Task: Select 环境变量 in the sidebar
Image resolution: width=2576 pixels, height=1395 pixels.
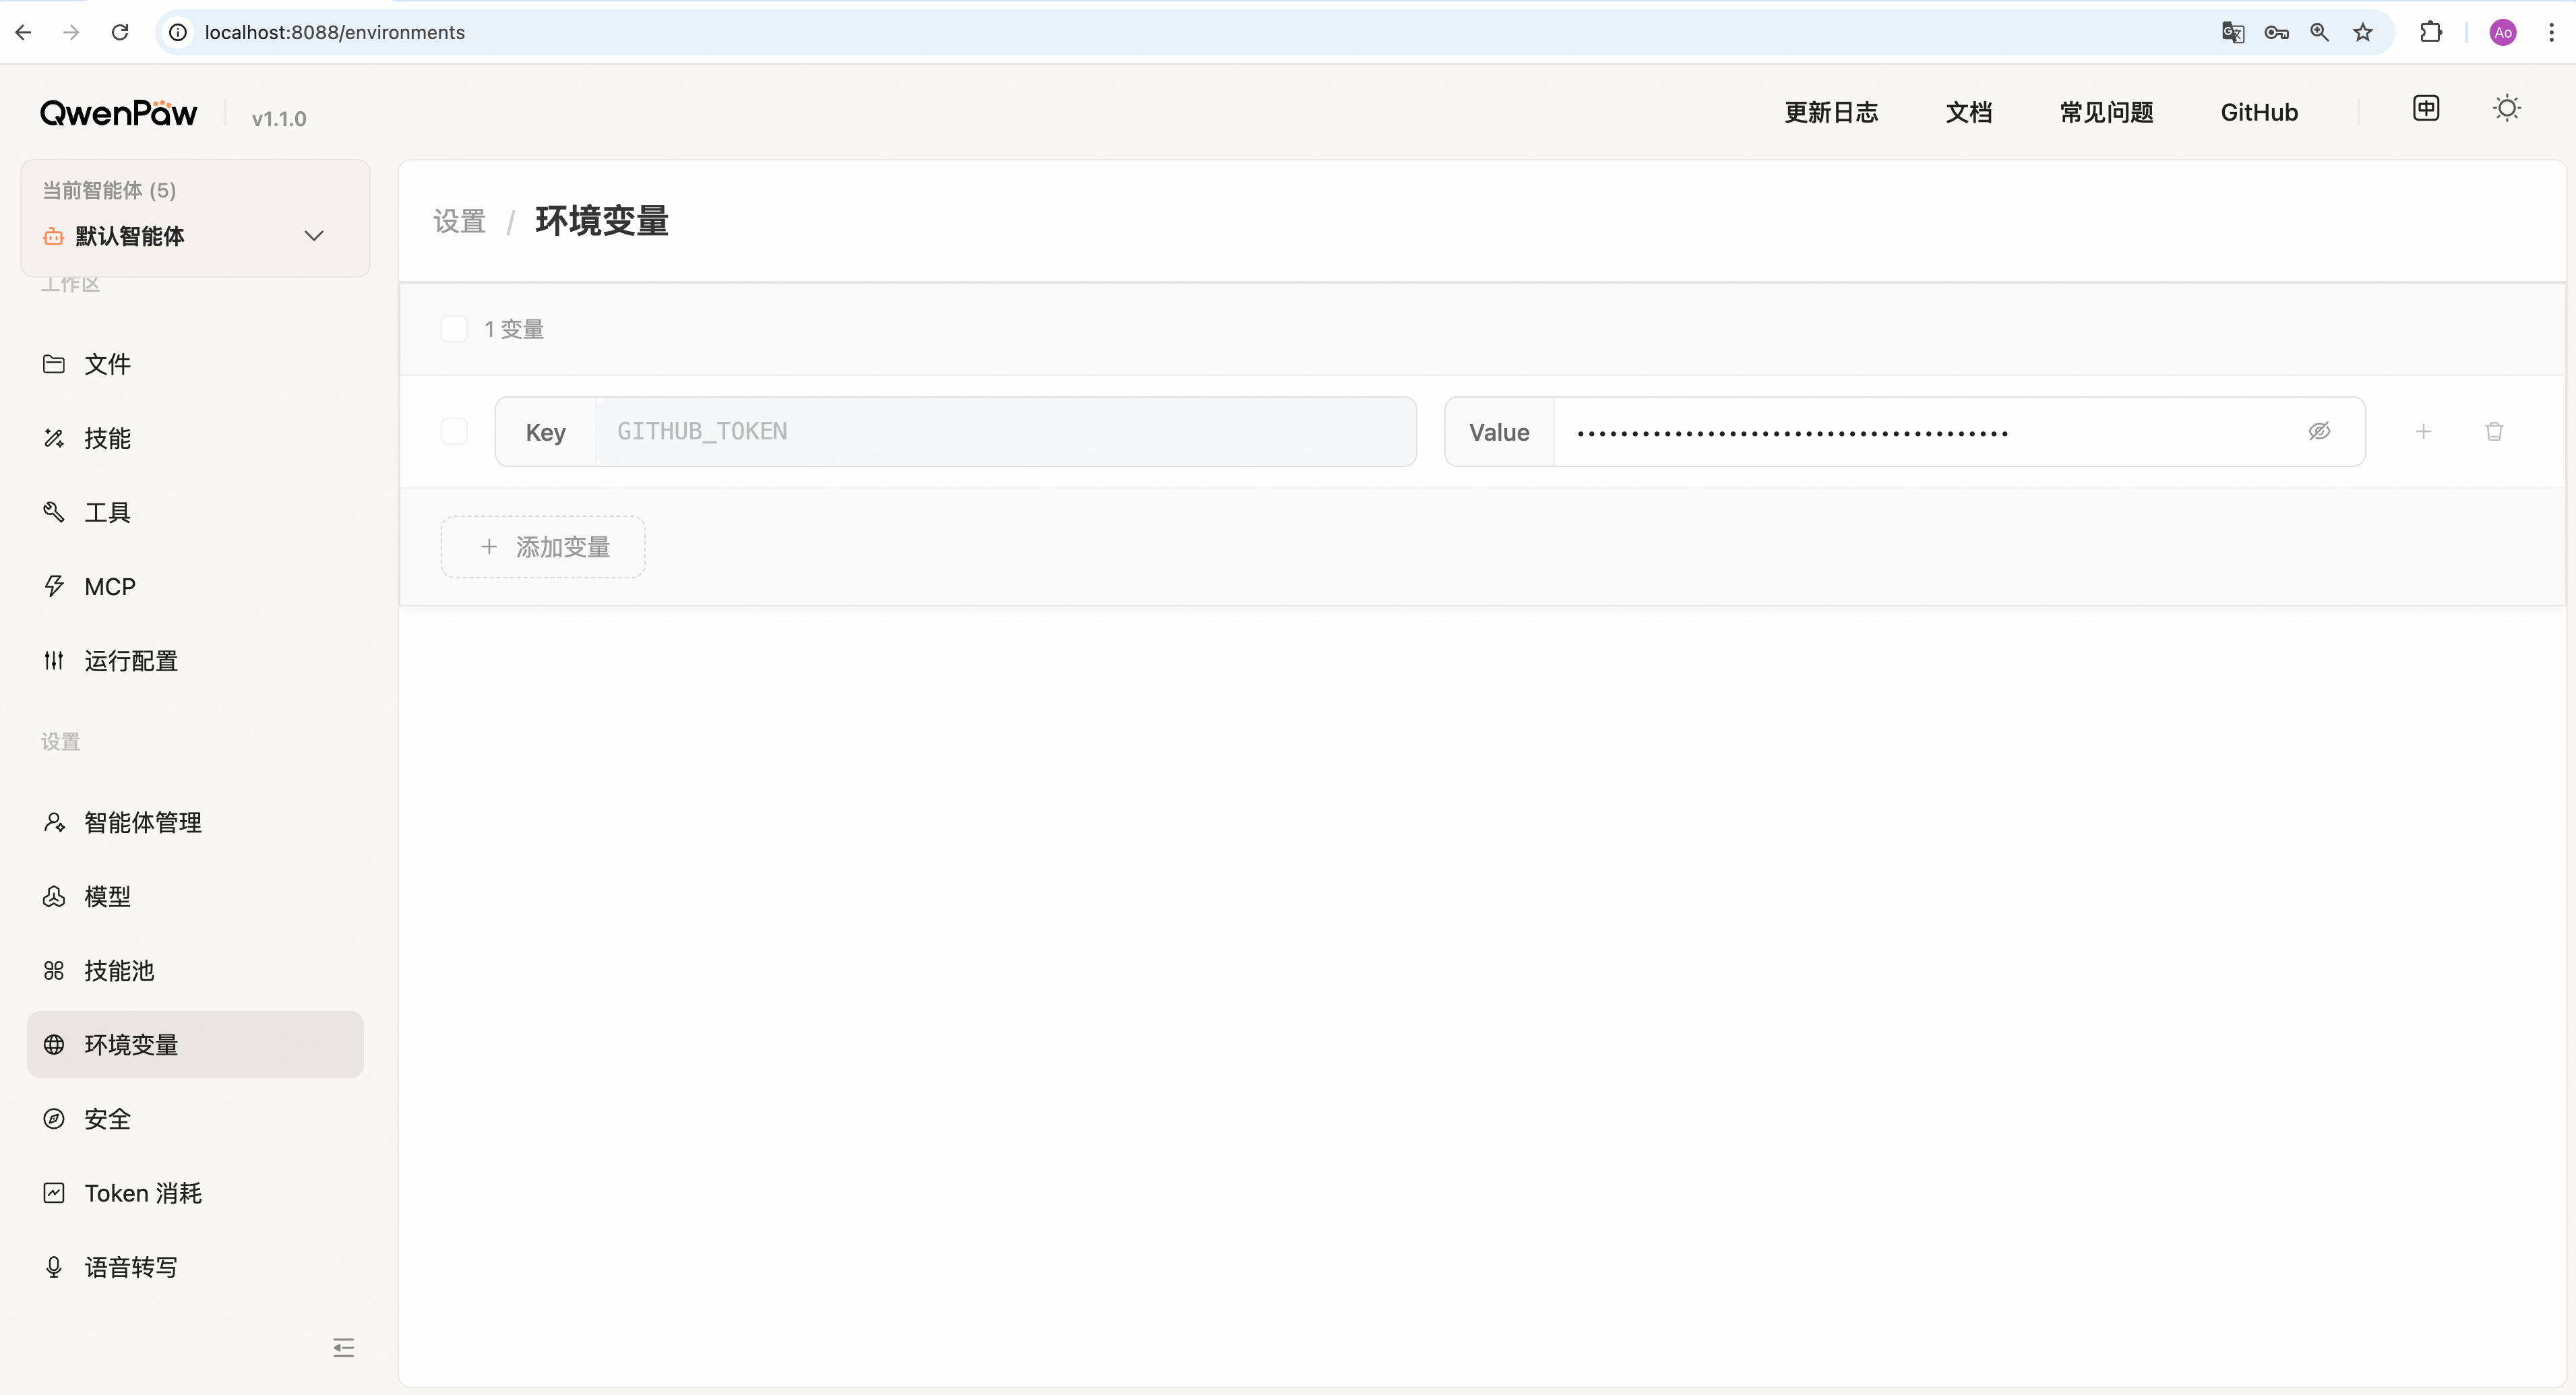Action: (x=195, y=1044)
